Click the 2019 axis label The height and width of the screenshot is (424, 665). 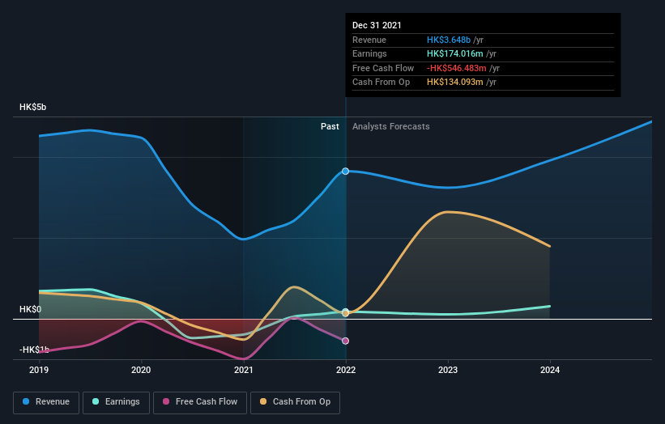tap(39, 370)
